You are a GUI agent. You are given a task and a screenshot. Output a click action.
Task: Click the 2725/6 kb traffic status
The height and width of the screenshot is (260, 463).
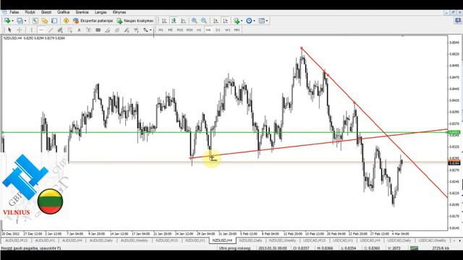(441, 248)
